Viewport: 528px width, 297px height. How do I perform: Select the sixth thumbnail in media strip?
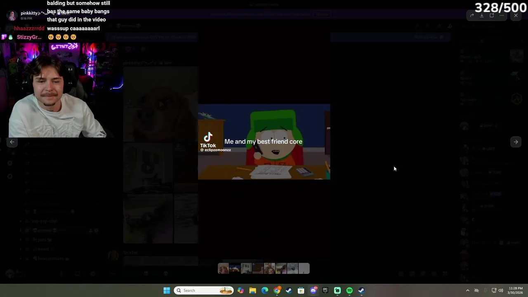click(281, 269)
